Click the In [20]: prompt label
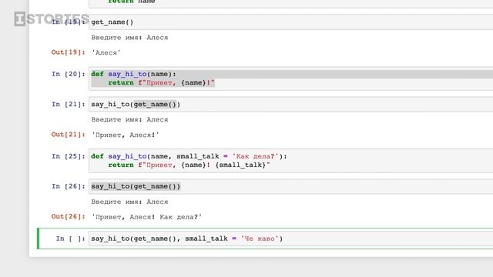Screen dimensions: 493x277 [x=69, y=74]
